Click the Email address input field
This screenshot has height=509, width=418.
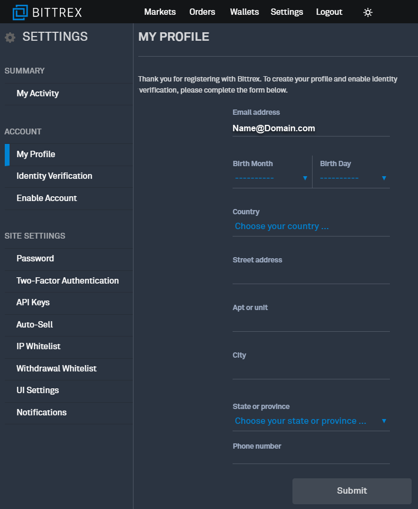pyautogui.click(x=311, y=129)
